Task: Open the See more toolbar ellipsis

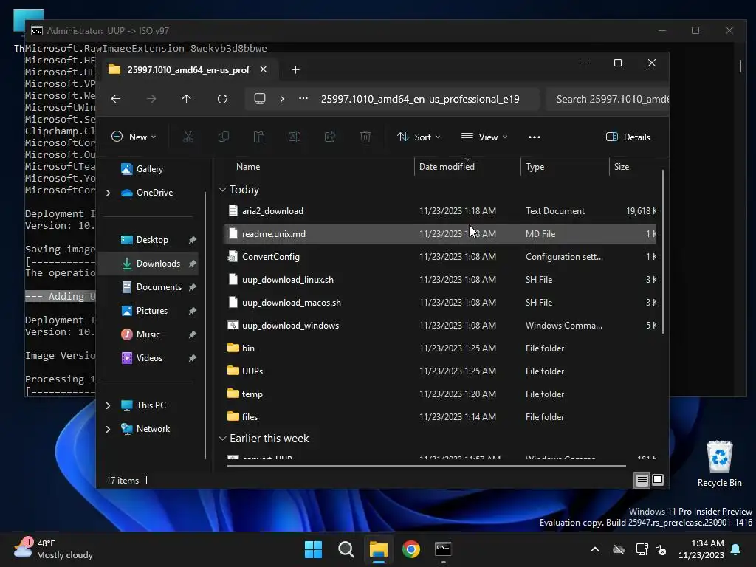Action: (535, 137)
